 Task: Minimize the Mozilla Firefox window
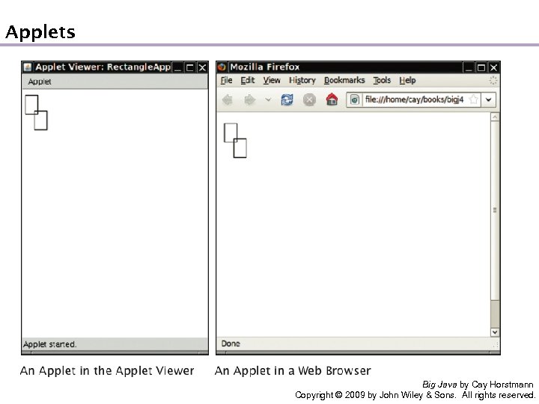pyautogui.click(x=469, y=67)
